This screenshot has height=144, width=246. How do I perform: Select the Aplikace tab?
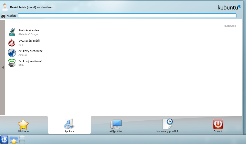[69, 125]
